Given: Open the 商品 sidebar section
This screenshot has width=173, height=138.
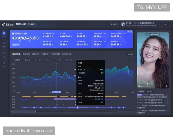Looking at the screenshot, I should 4,44.
